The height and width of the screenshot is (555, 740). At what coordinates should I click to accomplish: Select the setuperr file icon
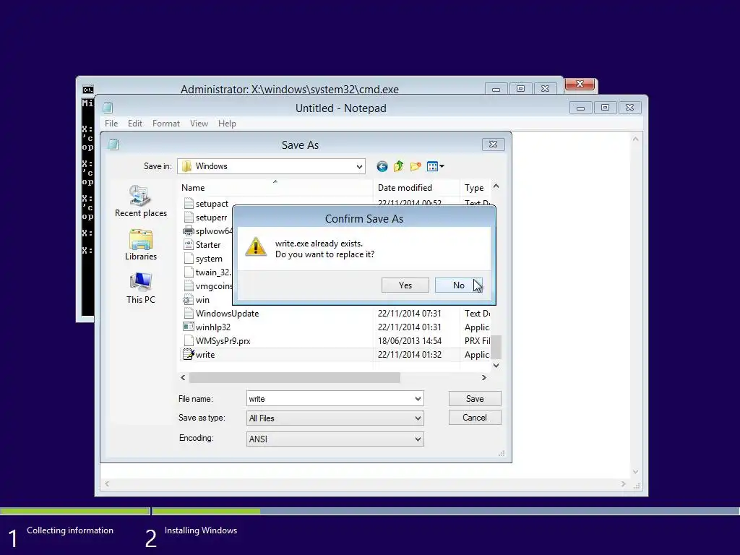189,217
